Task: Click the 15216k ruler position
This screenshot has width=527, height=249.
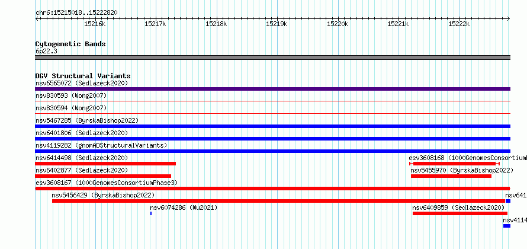Action: [95, 24]
